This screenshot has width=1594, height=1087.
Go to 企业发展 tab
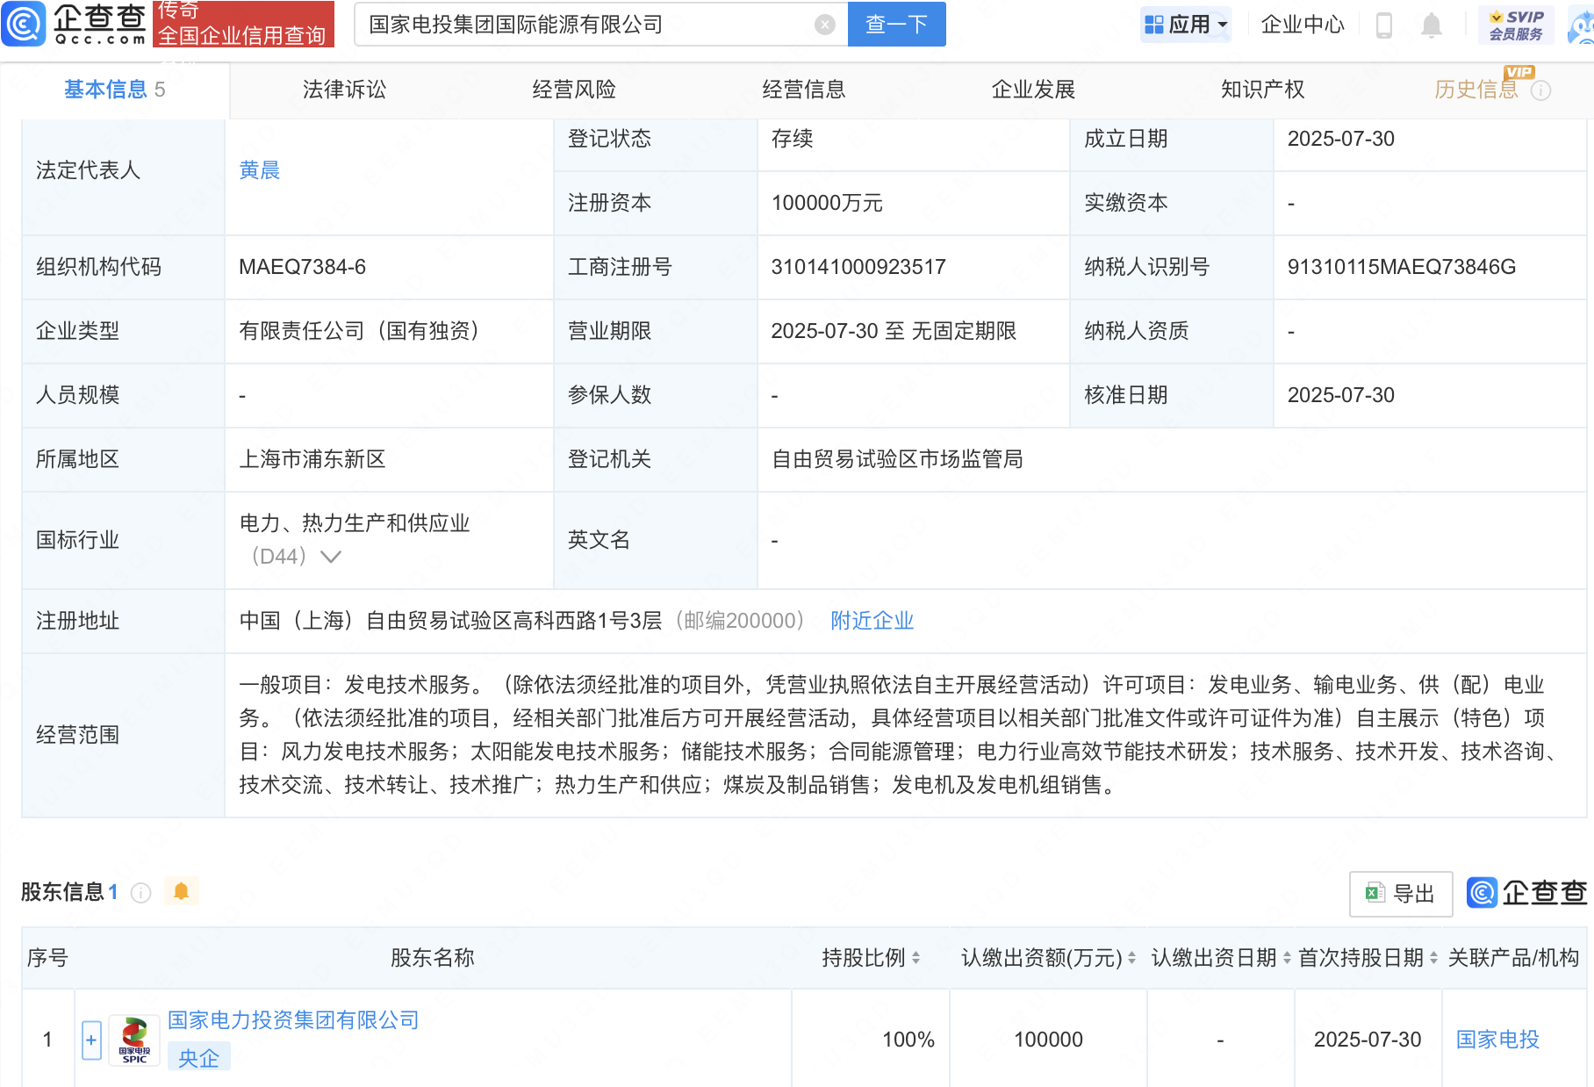tap(1033, 90)
